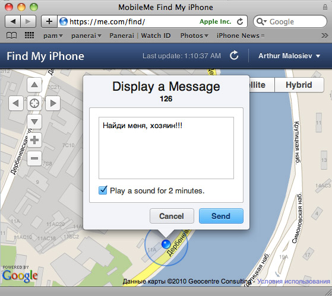
Task: Send the message to the iPhone
Action: coord(221,216)
